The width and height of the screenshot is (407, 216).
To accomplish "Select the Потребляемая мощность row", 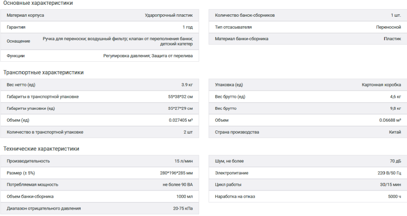I will (100, 185).
